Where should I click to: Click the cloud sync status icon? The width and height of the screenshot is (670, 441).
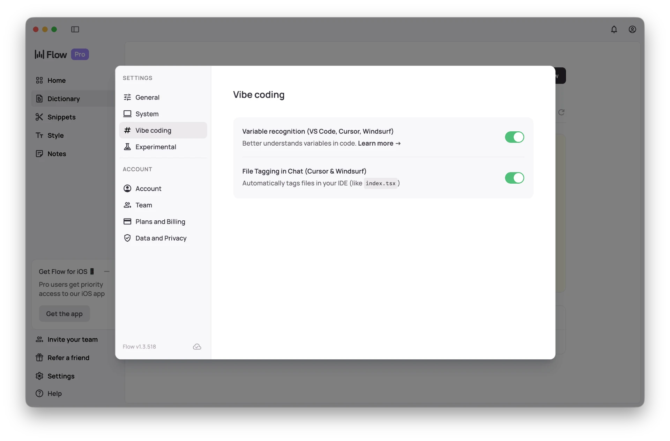coord(197,347)
